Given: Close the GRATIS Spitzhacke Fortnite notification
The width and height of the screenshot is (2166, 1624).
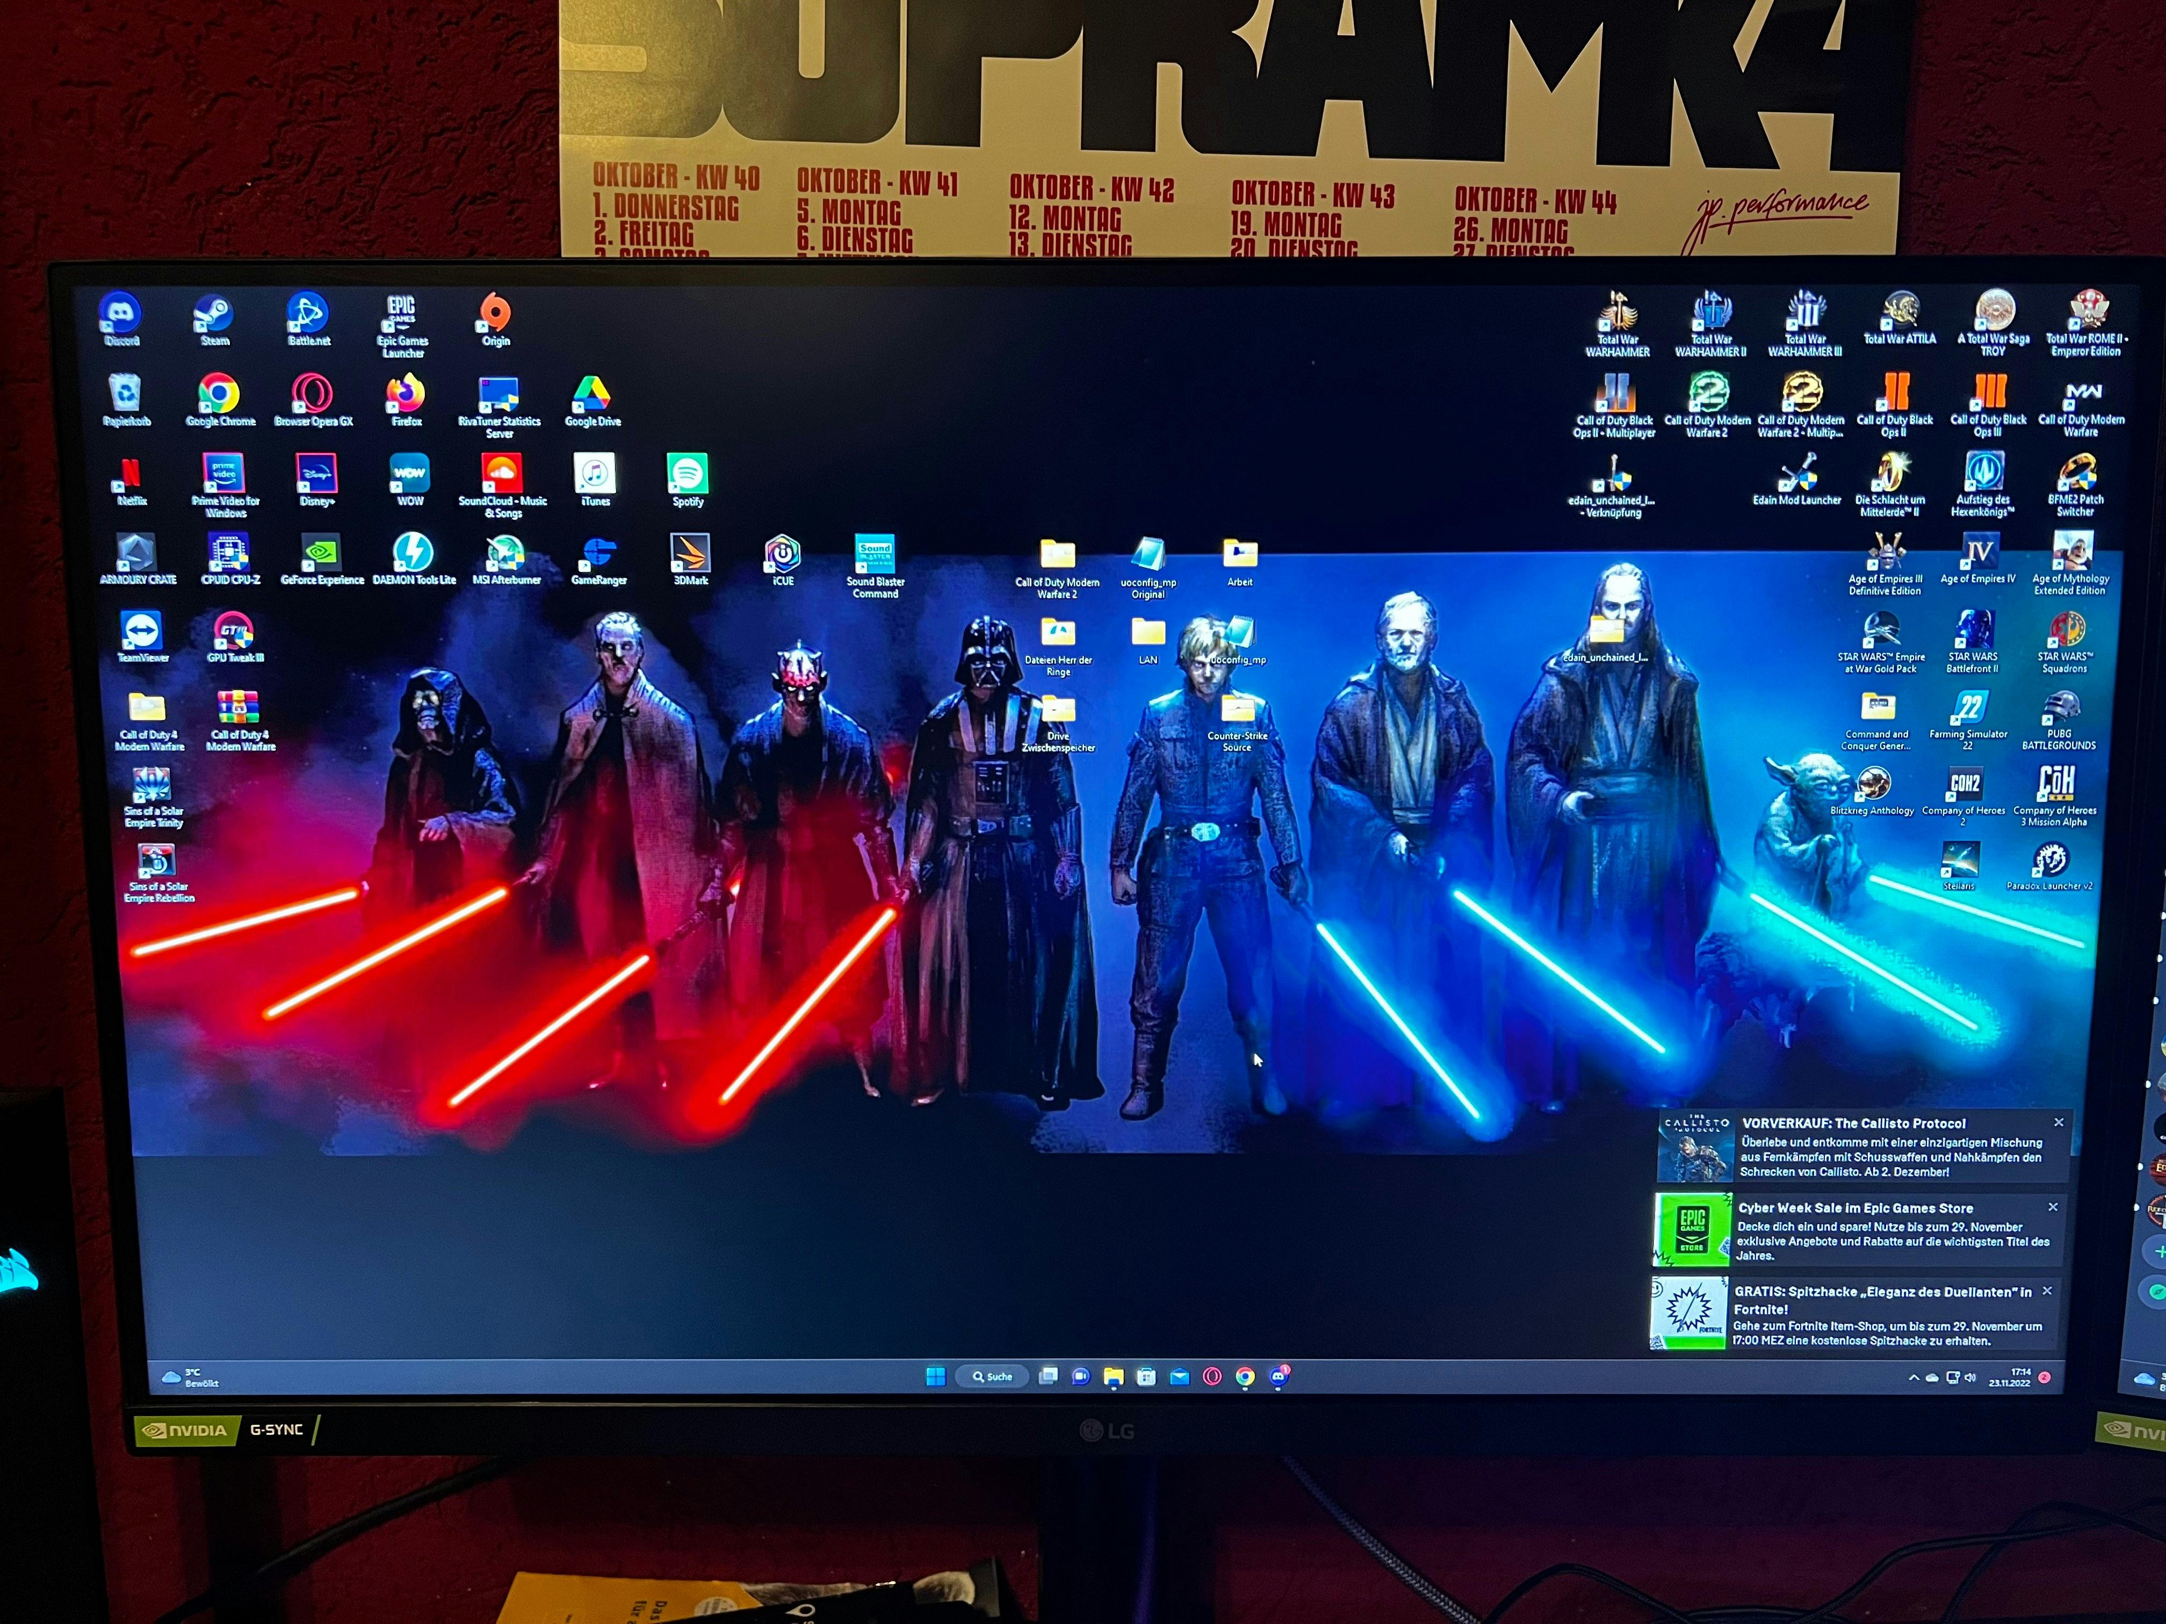Looking at the screenshot, I should point(2047,1291).
